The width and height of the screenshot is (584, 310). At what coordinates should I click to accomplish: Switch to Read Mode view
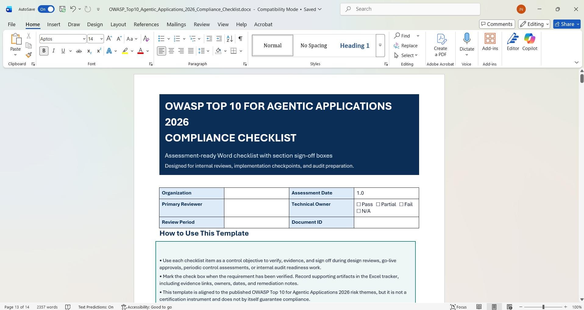coord(479,307)
